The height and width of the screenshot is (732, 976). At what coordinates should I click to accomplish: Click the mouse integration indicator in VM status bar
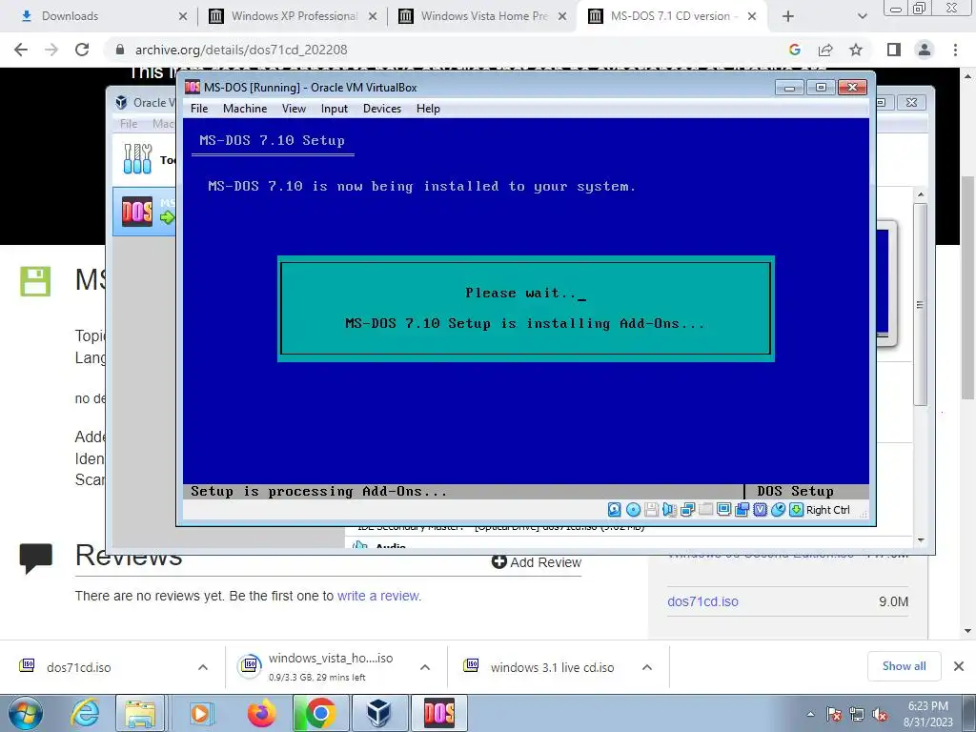point(778,510)
